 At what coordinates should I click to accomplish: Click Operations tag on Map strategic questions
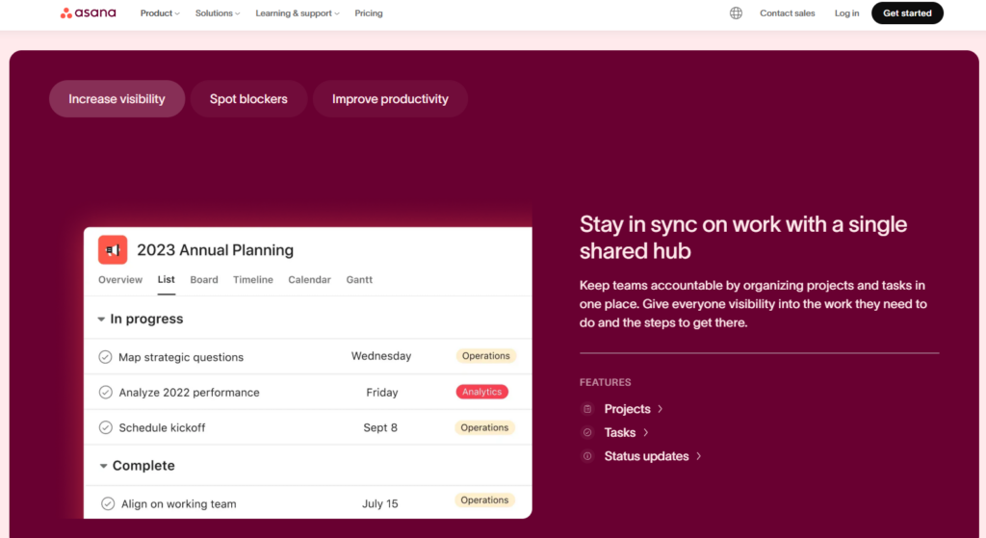(x=486, y=356)
